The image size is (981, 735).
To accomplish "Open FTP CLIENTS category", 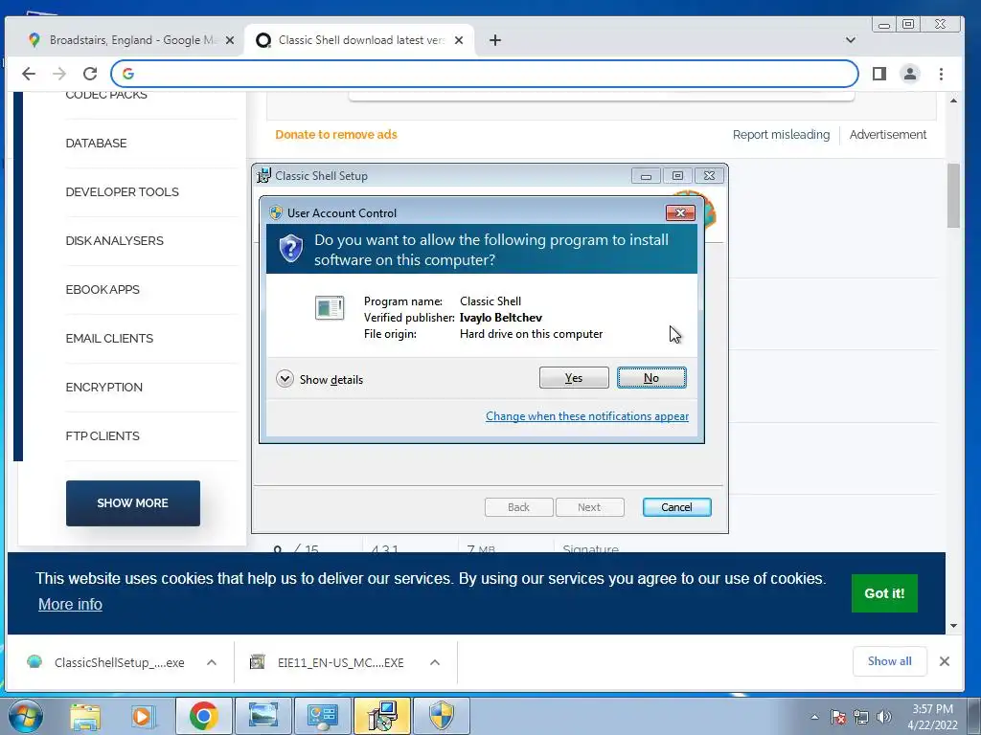I will coord(103,435).
